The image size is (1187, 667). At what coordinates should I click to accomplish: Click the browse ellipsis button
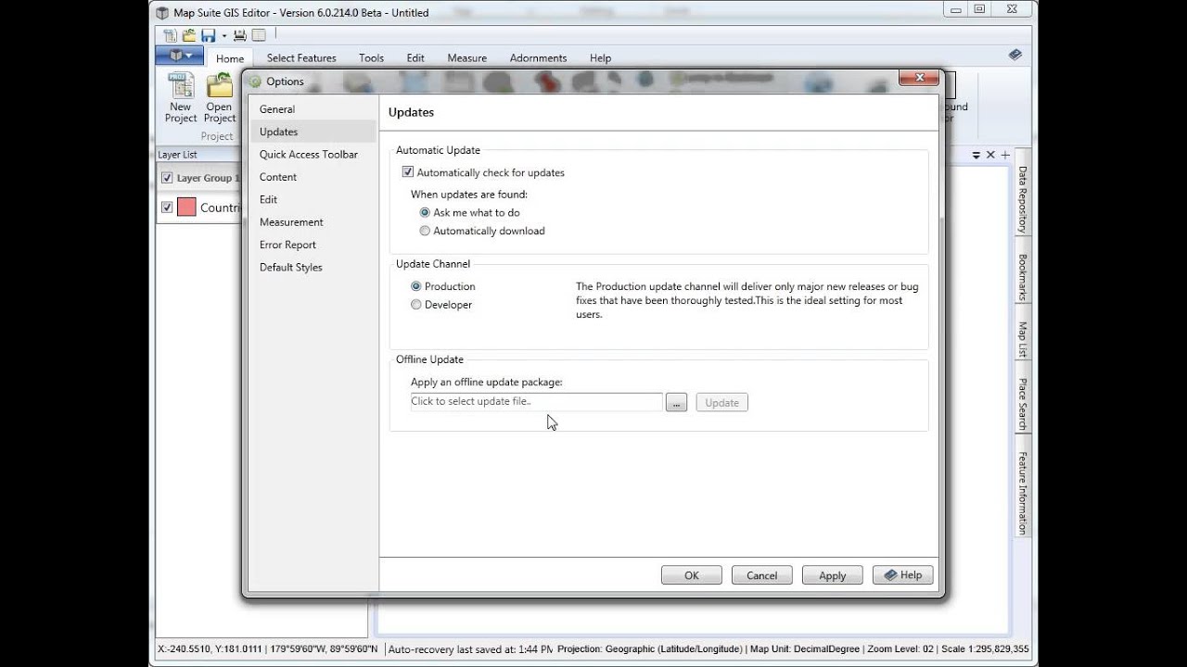(676, 402)
